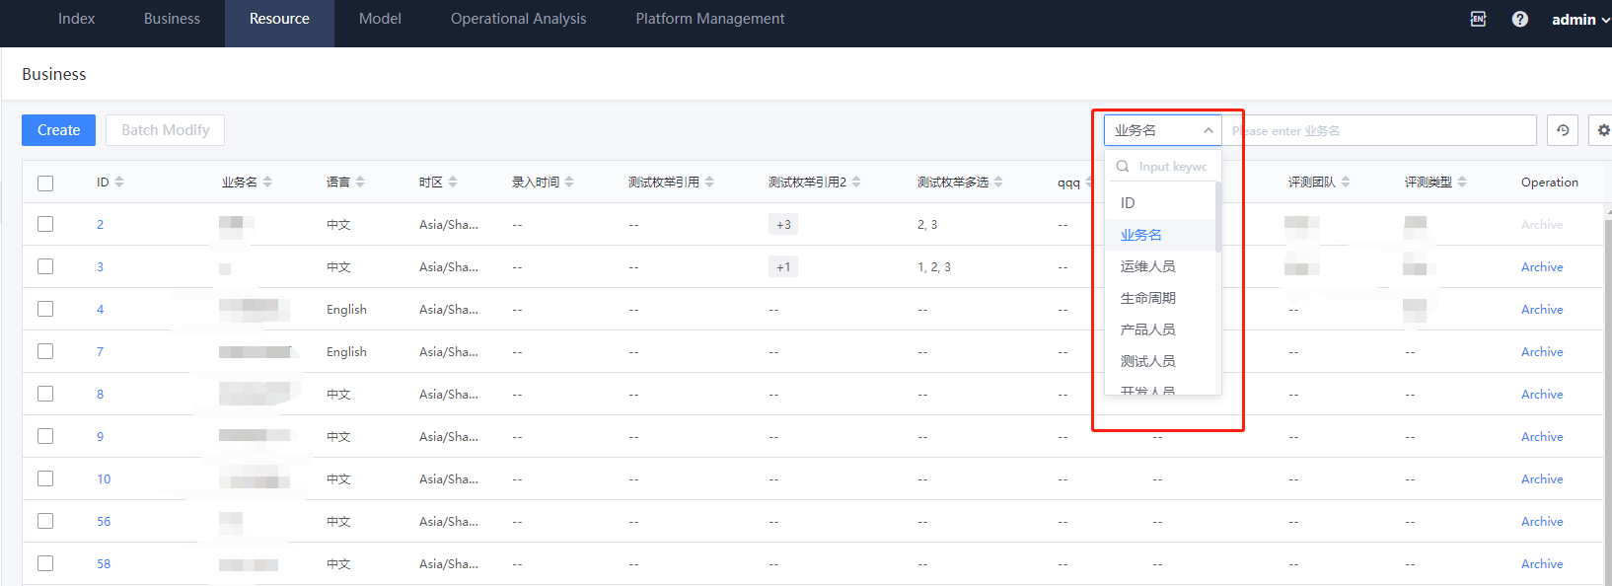Choose ID in the filter dropdown list
This screenshot has width=1612, height=586.
(1160, 202)
